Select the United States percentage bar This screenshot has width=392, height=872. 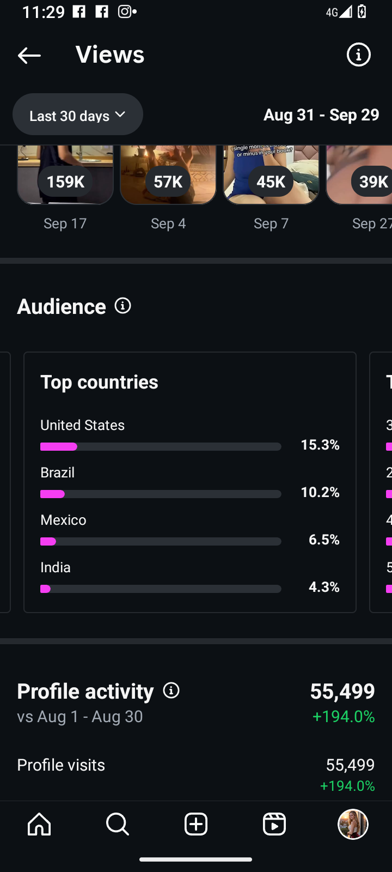(x=161, y=447)
